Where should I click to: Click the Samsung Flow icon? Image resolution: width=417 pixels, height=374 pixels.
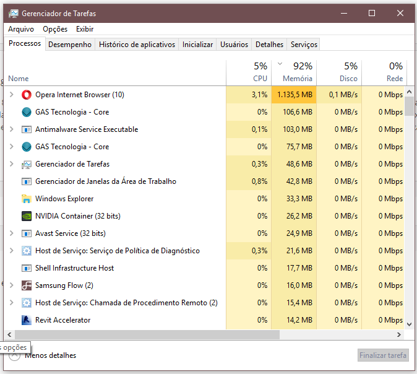(x=27, y=285)
